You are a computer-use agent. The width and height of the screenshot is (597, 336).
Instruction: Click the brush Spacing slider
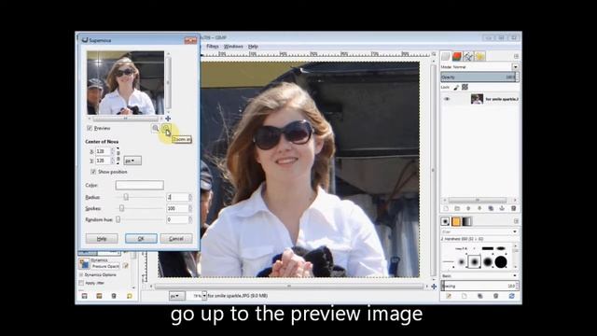tap(479, 286)
